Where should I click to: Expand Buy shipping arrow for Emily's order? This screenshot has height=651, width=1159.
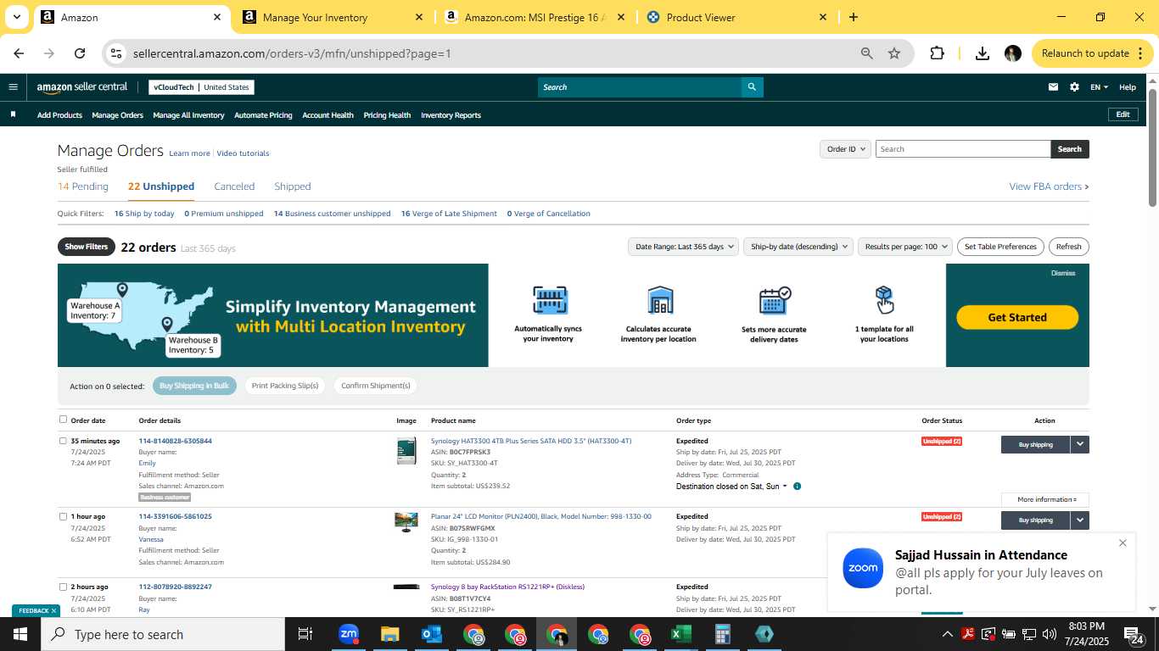[x=1079, y=444]
